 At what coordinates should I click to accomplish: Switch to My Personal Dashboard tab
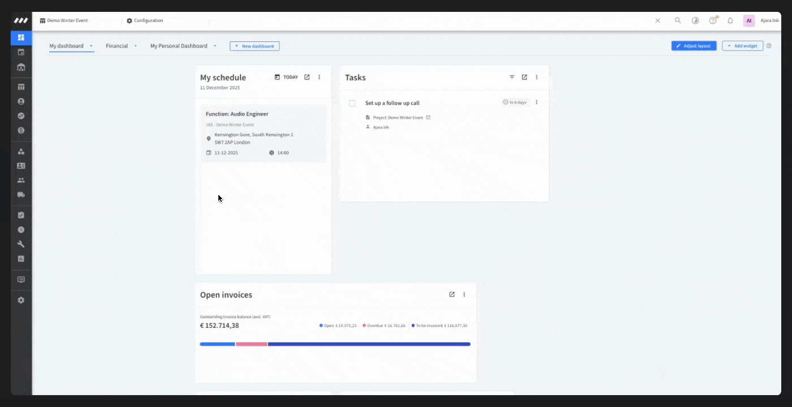pyautogui.click(x=179, y=46)
